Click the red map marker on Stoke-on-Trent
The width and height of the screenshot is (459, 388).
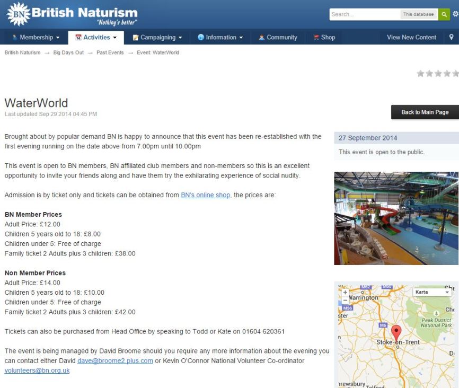coord(396,332)
